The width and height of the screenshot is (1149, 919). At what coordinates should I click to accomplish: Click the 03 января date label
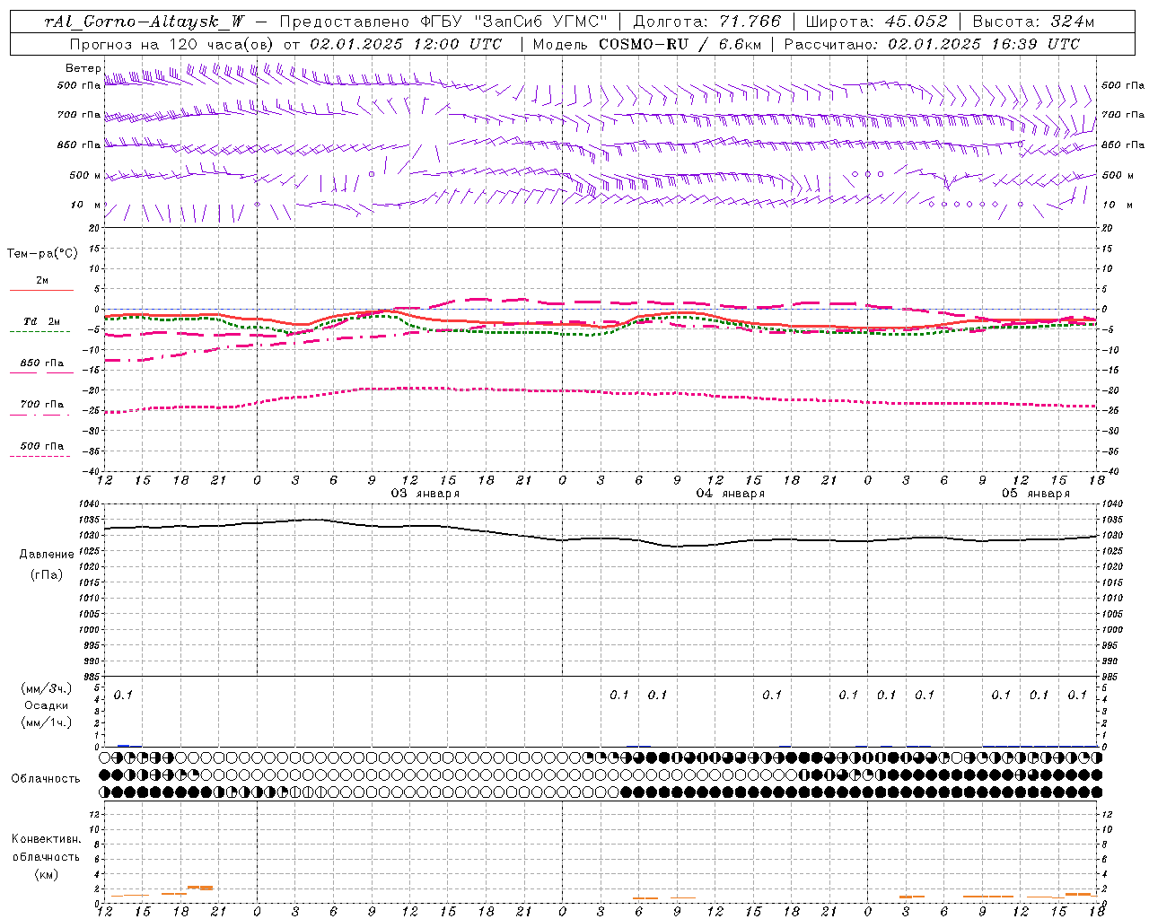(425, 494)
